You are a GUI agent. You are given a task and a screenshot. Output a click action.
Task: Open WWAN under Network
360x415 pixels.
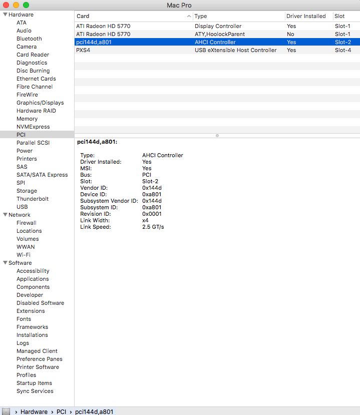point(26,247)
